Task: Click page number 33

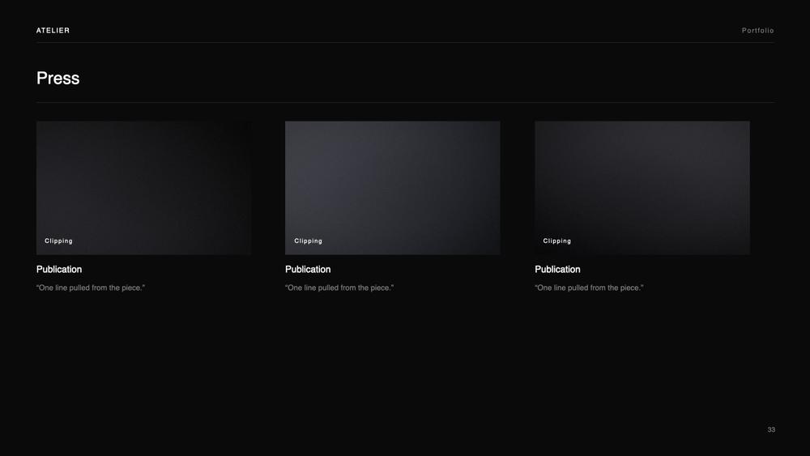Action: coord(771,429)
